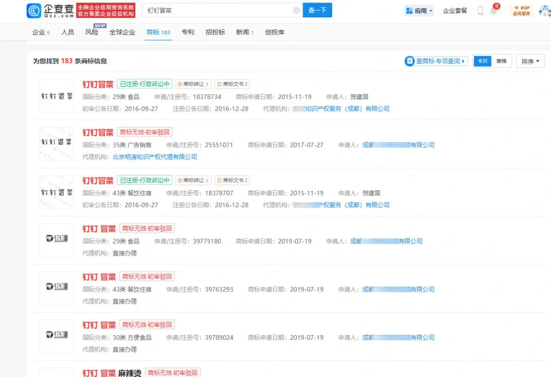Image resolution: width=551 pixels, height=377 pixels.
Task: Open 钉钉 冒菜 title of trademark 39789024
Action: pyautogui.click(x=99, y=325)
